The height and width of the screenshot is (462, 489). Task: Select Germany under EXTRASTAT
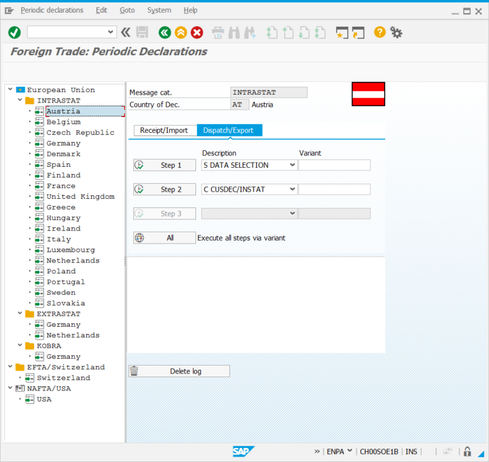pyautogui.click(x=64, y=324)
